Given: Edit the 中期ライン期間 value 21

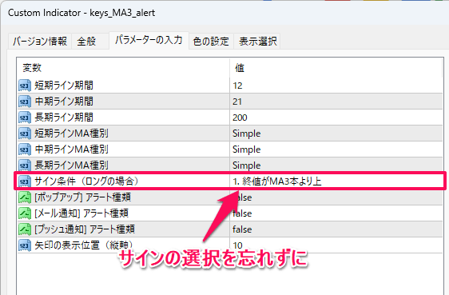Looking at the screenshot, I should [x=336, y=102].
